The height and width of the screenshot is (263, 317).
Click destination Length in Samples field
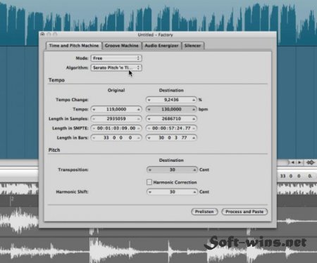171,119
